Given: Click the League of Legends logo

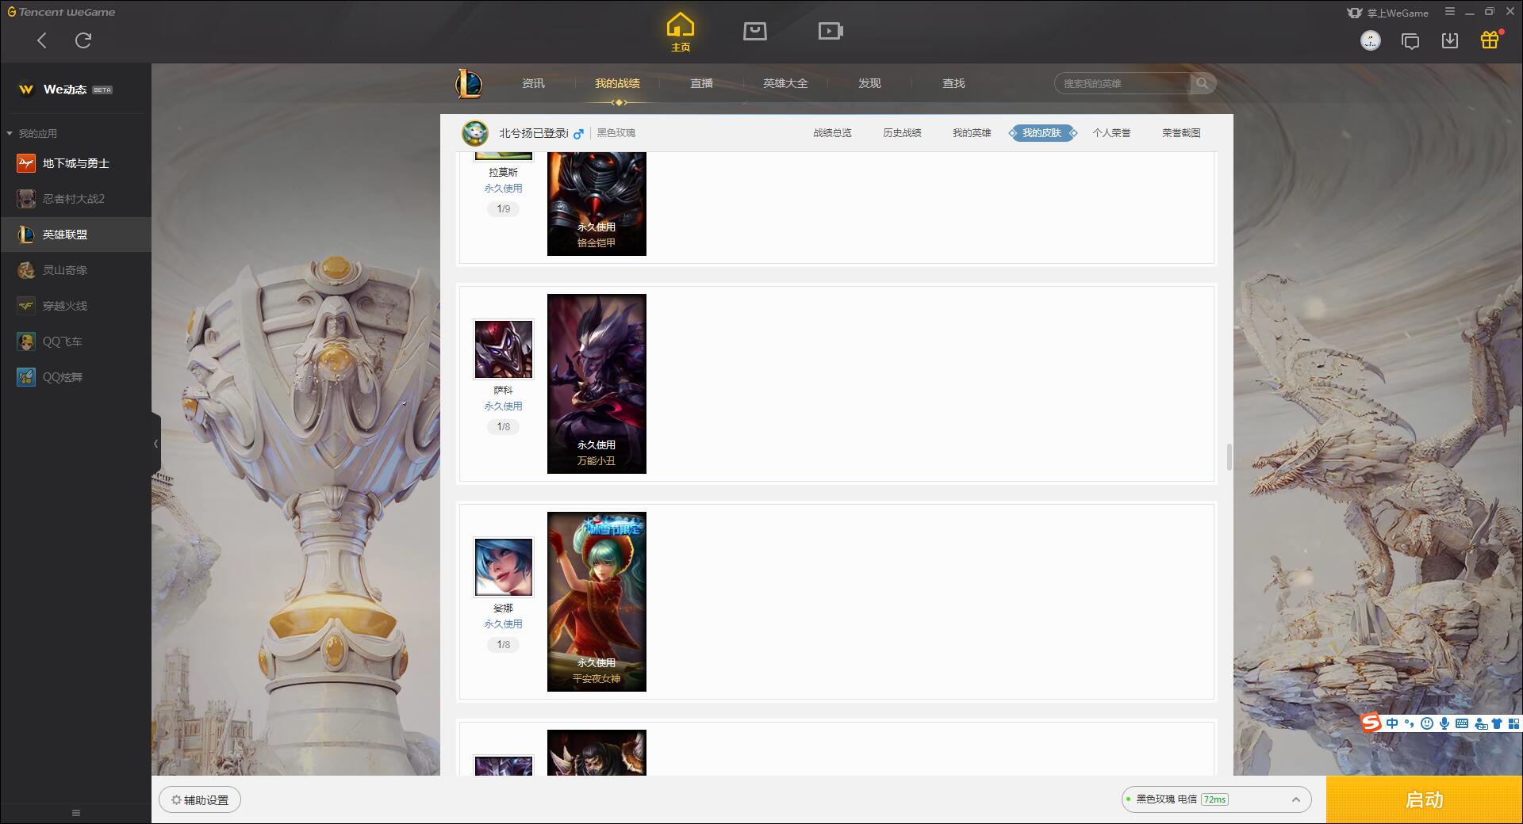Looking at the screenshot, I should point(469,83).
